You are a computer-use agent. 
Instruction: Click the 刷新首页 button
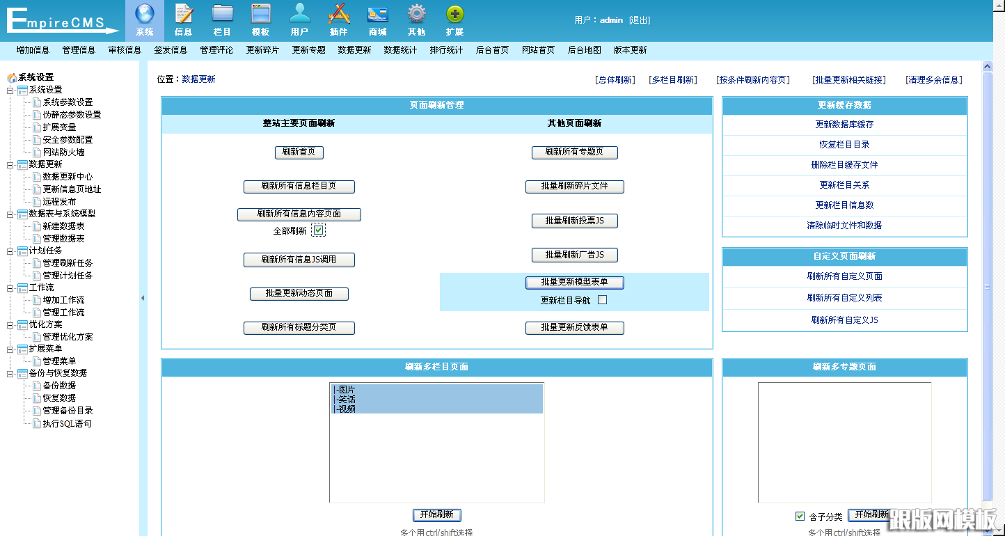pyautogui.click(x=299, y=152)
